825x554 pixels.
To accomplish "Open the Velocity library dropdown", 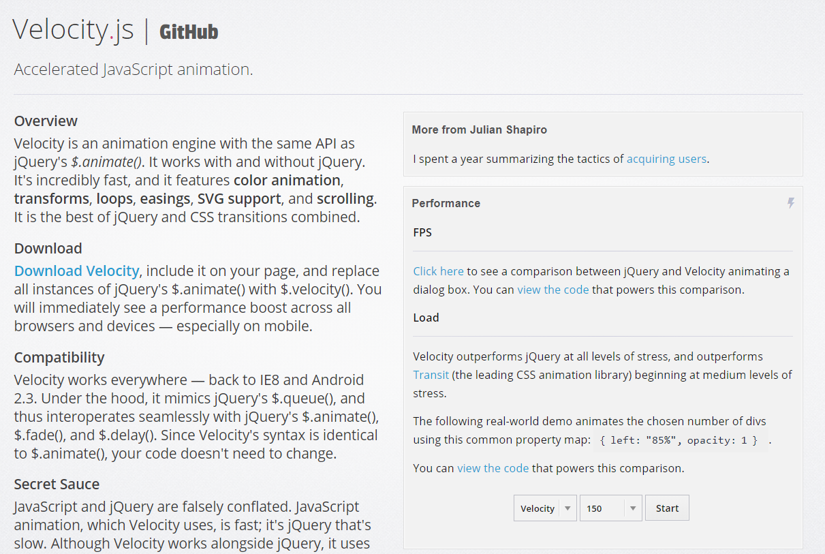I will tap(545, 508).
